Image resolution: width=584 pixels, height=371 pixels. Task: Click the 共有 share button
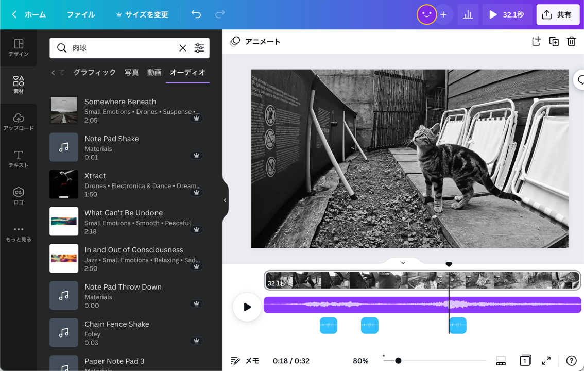[x=558, y=14]
